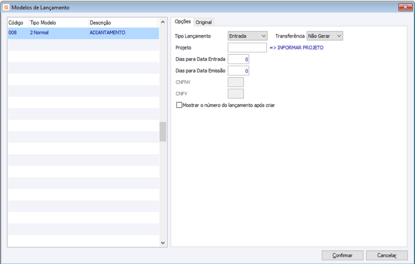Click the disabled CNFNV field

pyautogui.click(x=236, y=82)
